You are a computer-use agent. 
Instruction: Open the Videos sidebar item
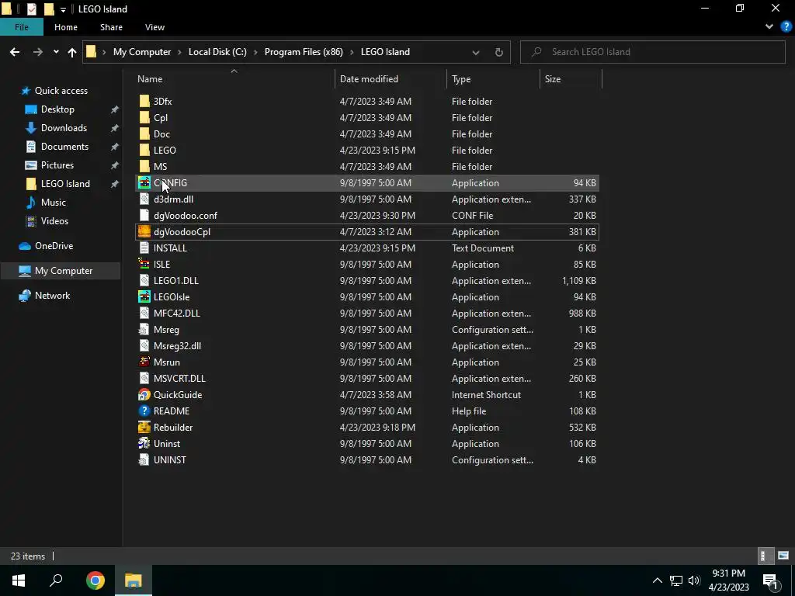pos(54,221)
